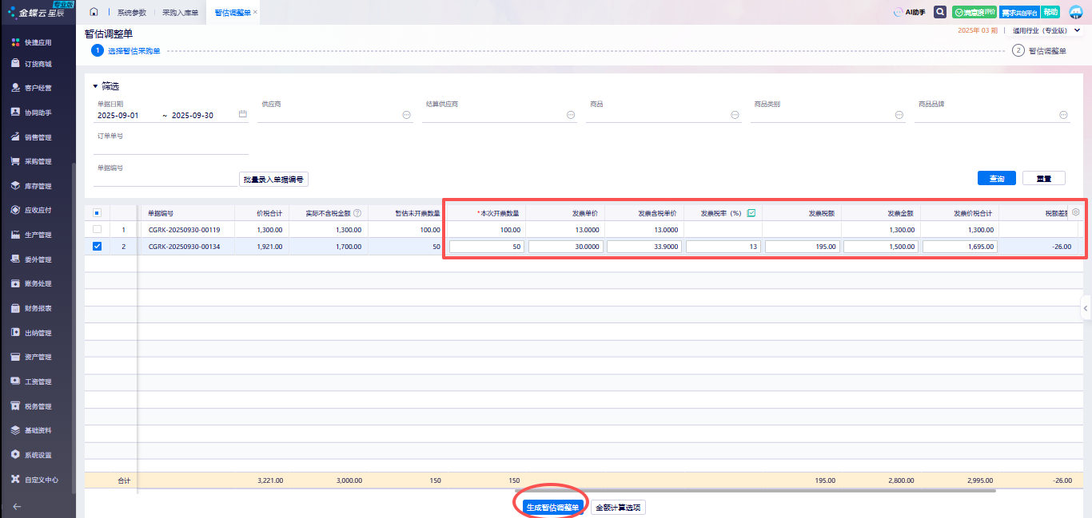Open 采购管理 in the sidebar

[38, 161]
